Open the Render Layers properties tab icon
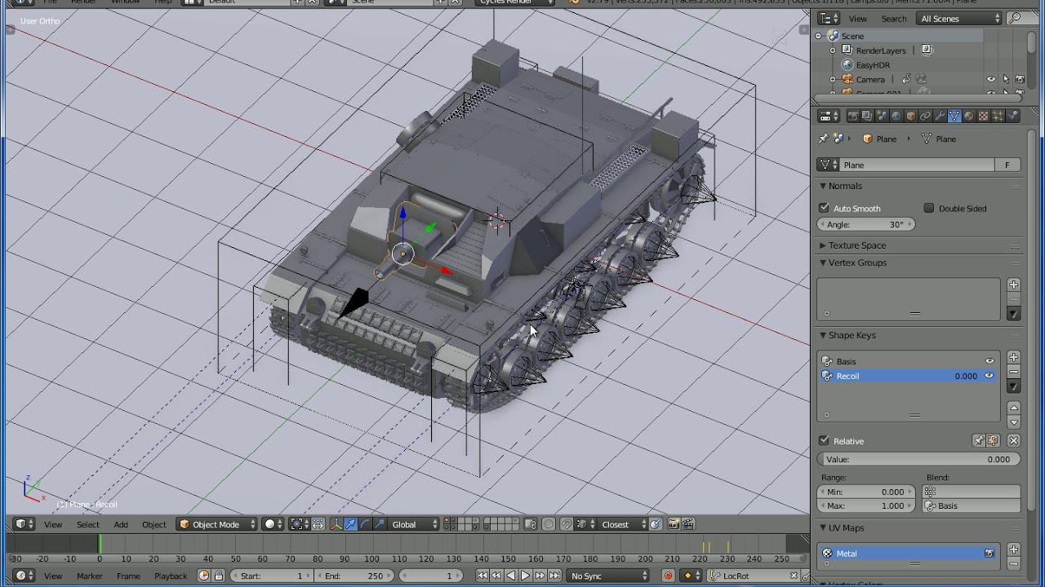Viewport: 1045px width, 587px height. tap(866, 116)
